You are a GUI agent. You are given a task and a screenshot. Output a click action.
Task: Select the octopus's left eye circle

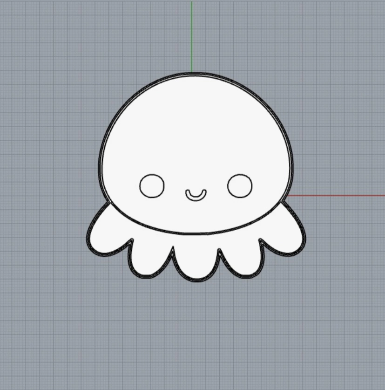152,186
